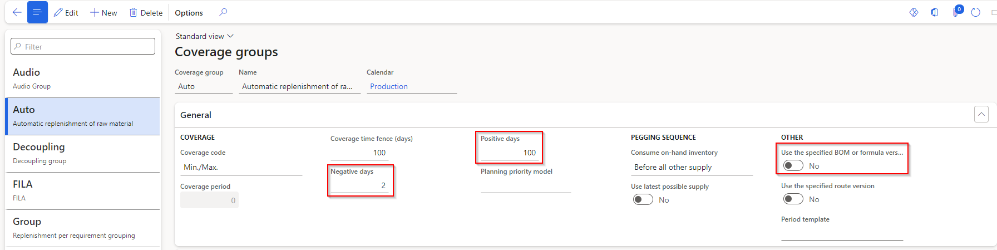Open the Standard view dropdown
This screenshot has width=997, height=250.
click(x=204, y=36)
